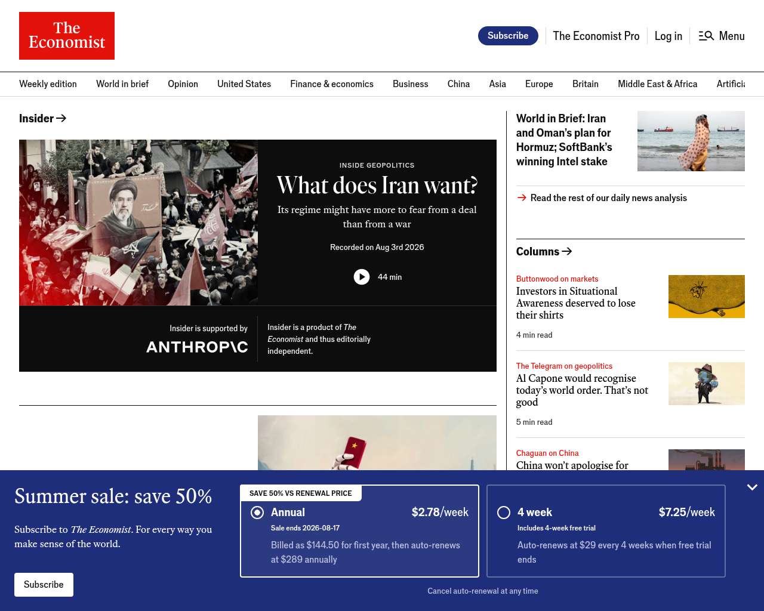The height and width of the screenshot is (611, 764).
Task: Open the 'What does Iran want?' headline
Action: [x=377, y=186]
